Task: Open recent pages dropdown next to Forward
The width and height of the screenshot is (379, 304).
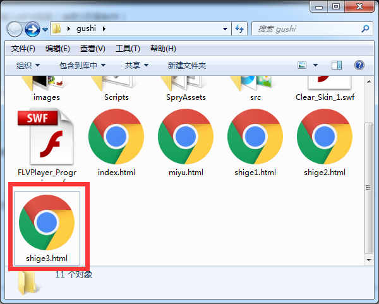Action: pyautogui.click(x=45, y=30)
